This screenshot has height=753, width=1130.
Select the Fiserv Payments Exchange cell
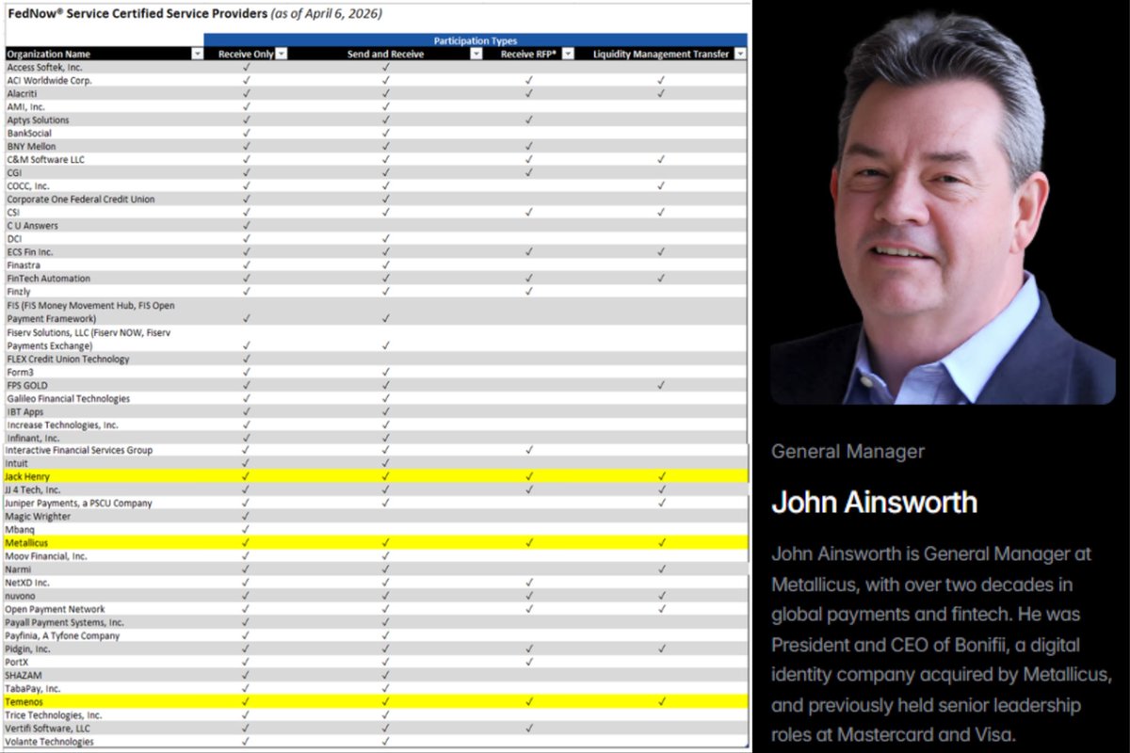[x=105, y=339]
